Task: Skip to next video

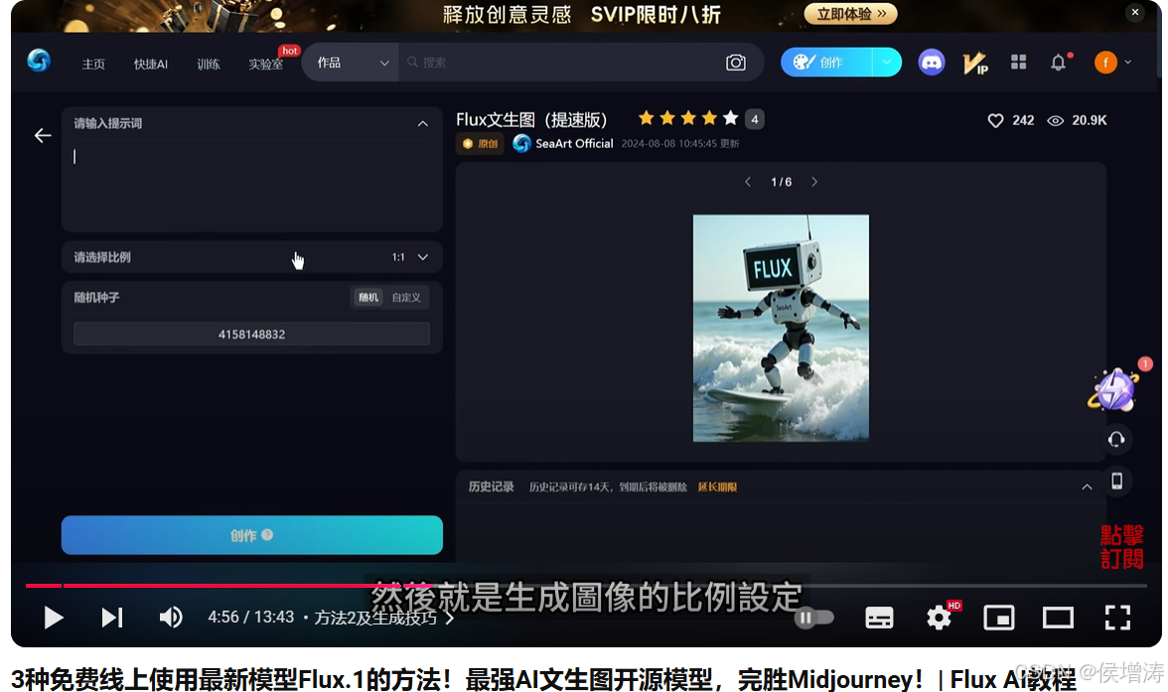Action: (111, 618)
